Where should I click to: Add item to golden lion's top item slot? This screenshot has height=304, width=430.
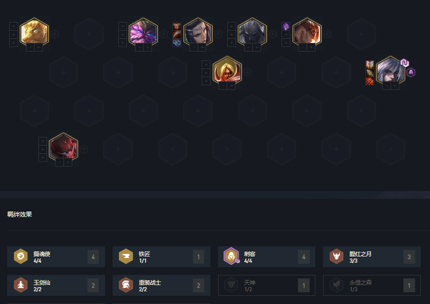[13, 26]
